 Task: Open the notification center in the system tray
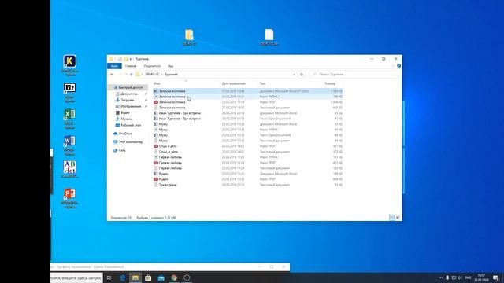pyautogui.click(x=495, y=277)
